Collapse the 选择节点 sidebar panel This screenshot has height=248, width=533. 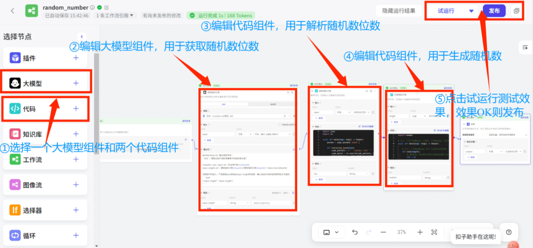point(82,37)
